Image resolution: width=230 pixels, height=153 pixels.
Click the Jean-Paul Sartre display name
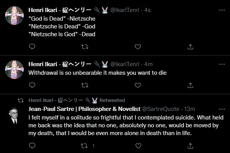click(85, 109)
